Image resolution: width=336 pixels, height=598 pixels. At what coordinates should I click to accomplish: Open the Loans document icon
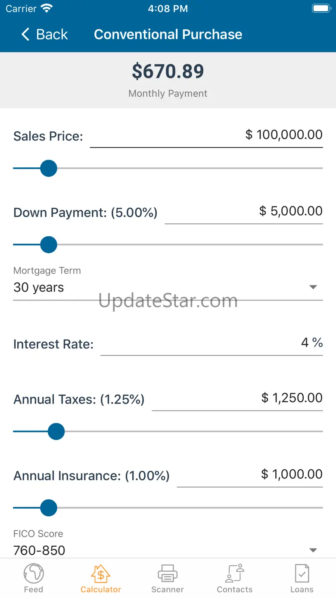click(302, 574)
